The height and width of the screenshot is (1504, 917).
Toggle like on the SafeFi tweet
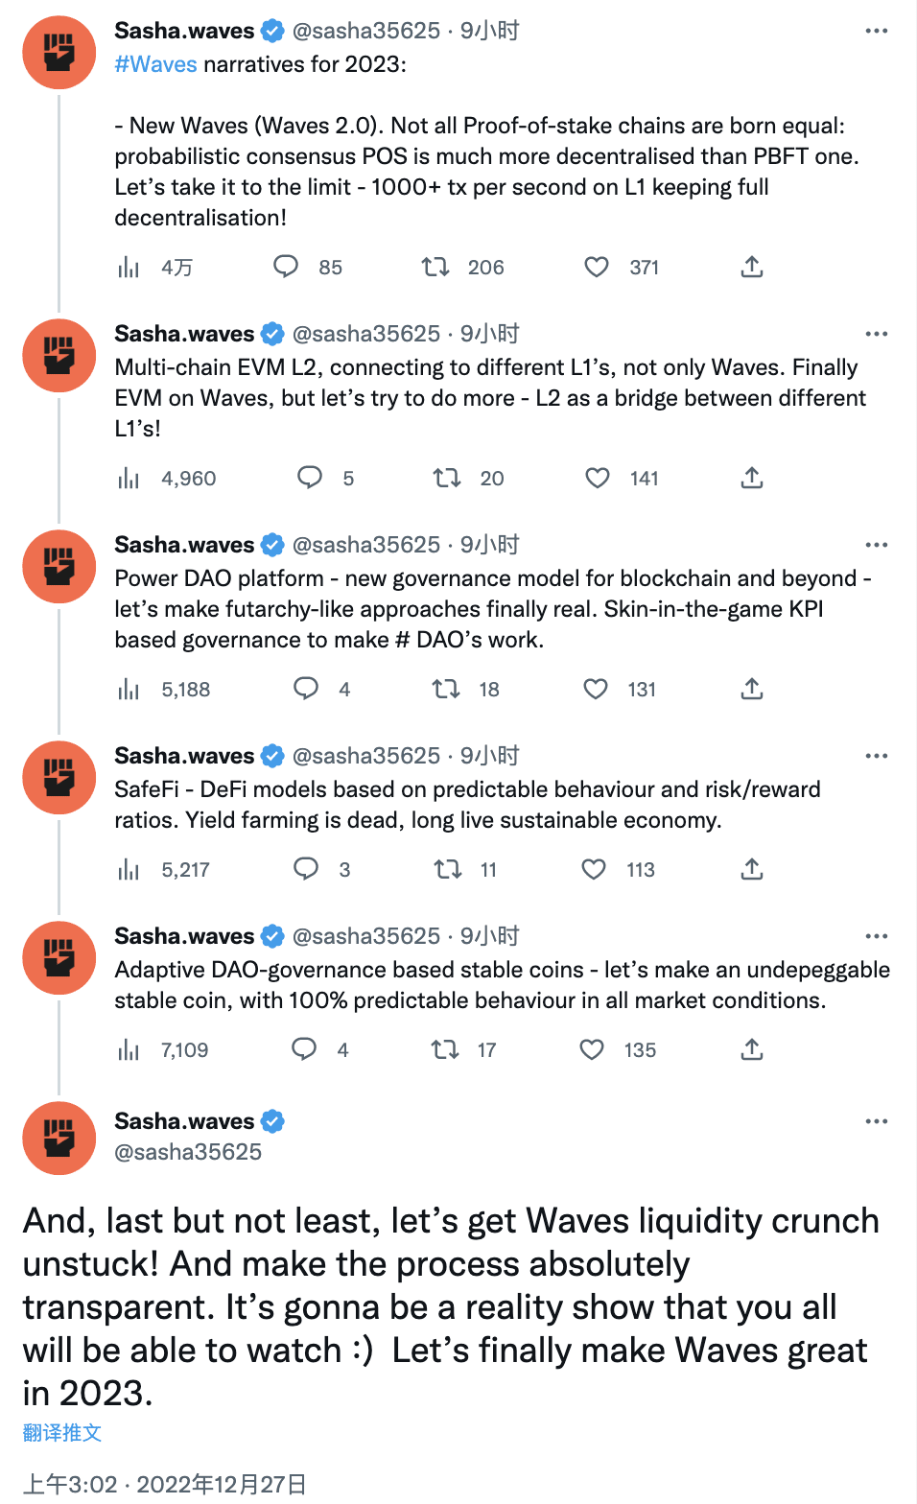pos(593,869)
